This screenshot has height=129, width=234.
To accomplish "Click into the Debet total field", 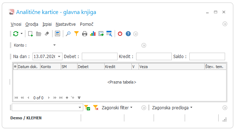I will click(x=100, y=56).
